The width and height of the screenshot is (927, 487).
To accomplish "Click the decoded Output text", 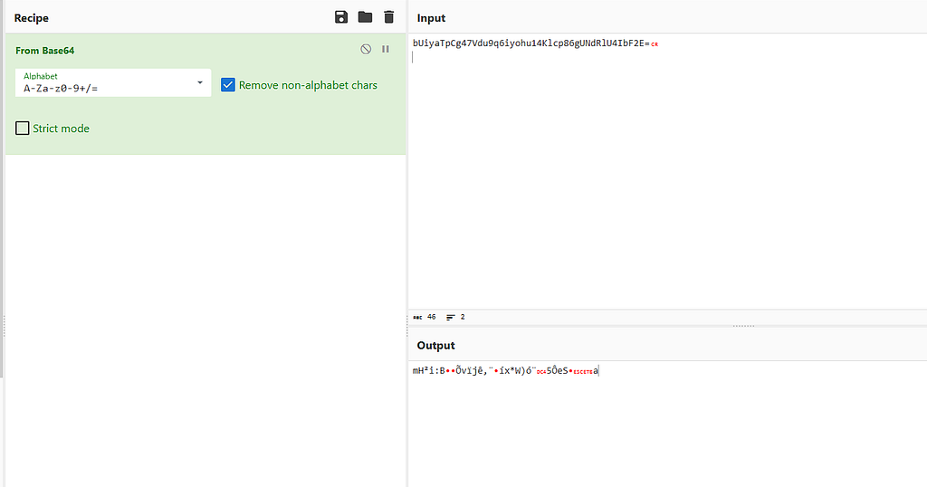I will (505, 370).
